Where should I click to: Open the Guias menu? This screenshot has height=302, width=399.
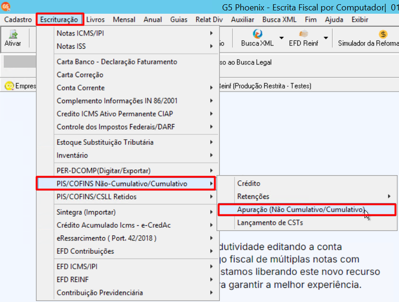[x=179, y=19]
